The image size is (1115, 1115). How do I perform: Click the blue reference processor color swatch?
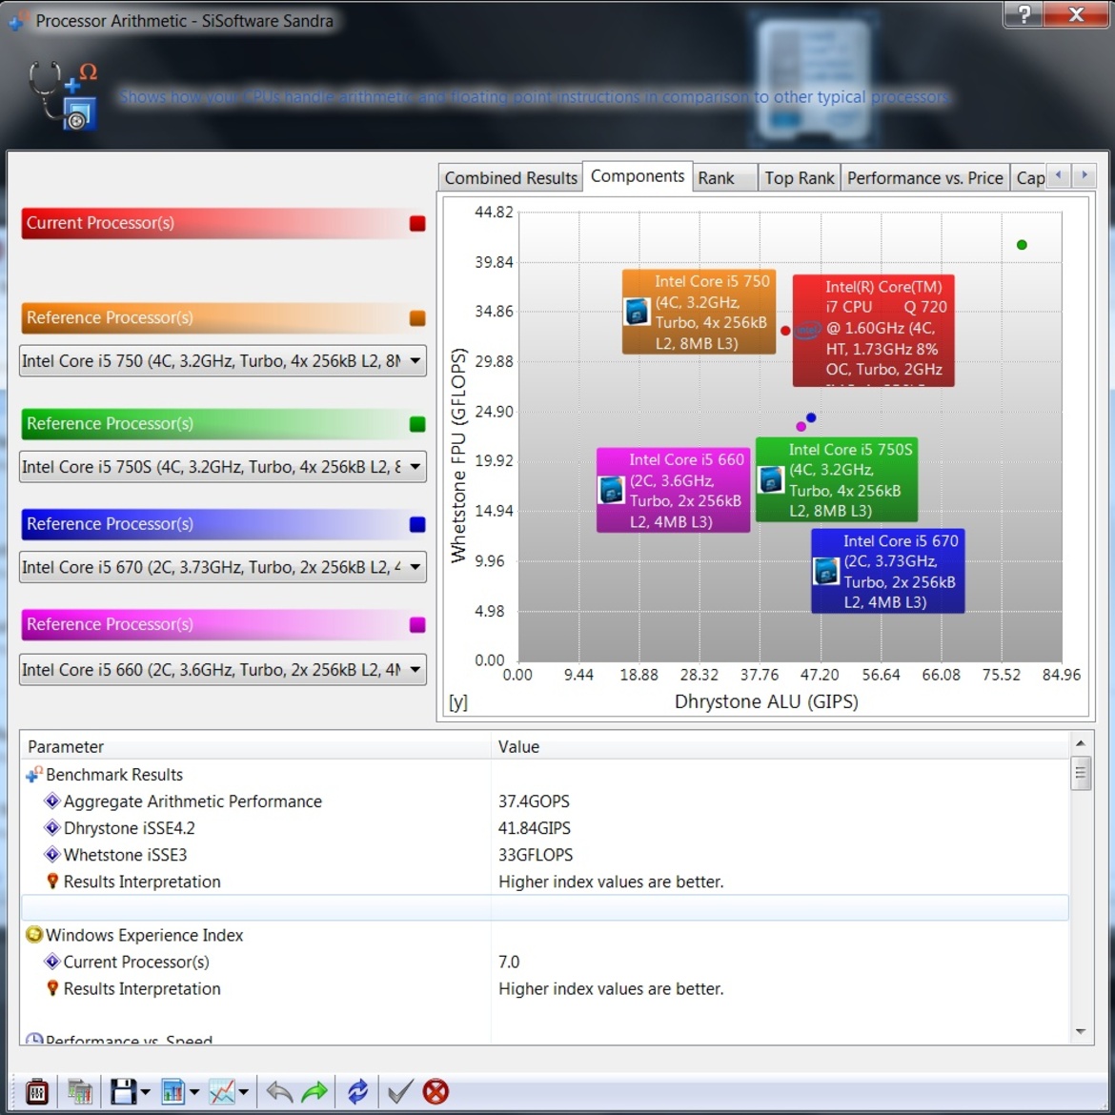click(417, 524)
